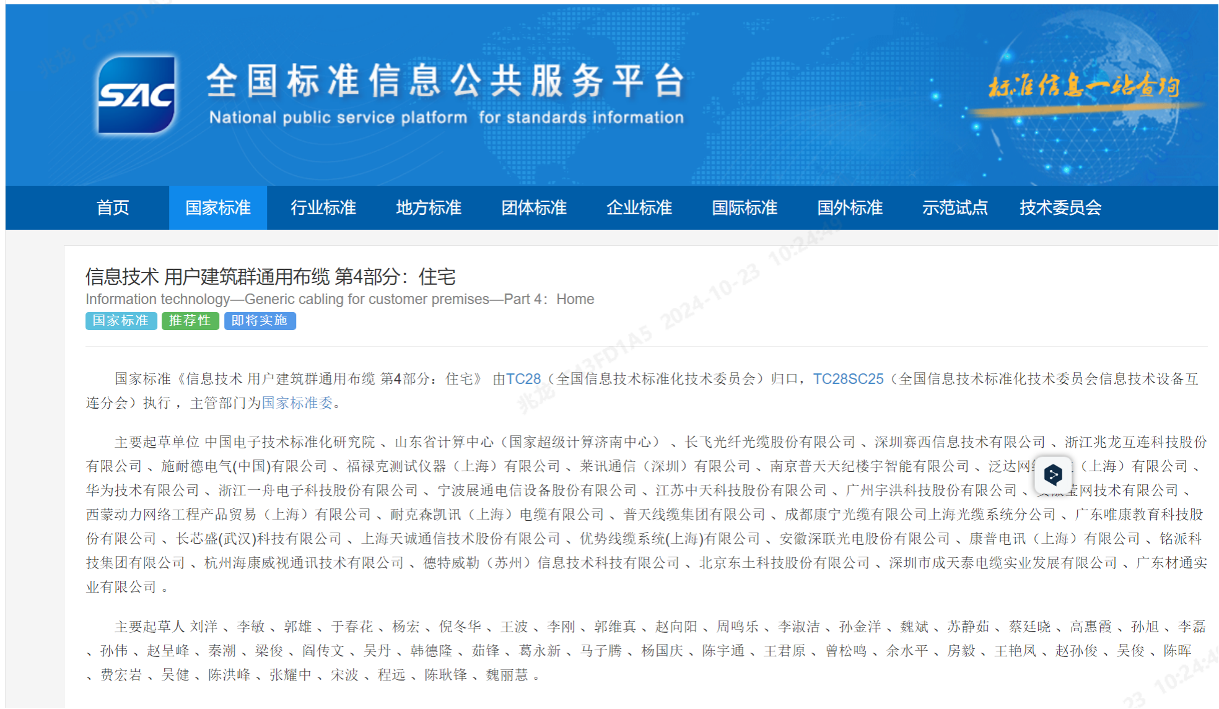Open the 国外标准 navigation tab
Image resolution: width=1219 pixels, height=709 pixels.
point(850,208)
